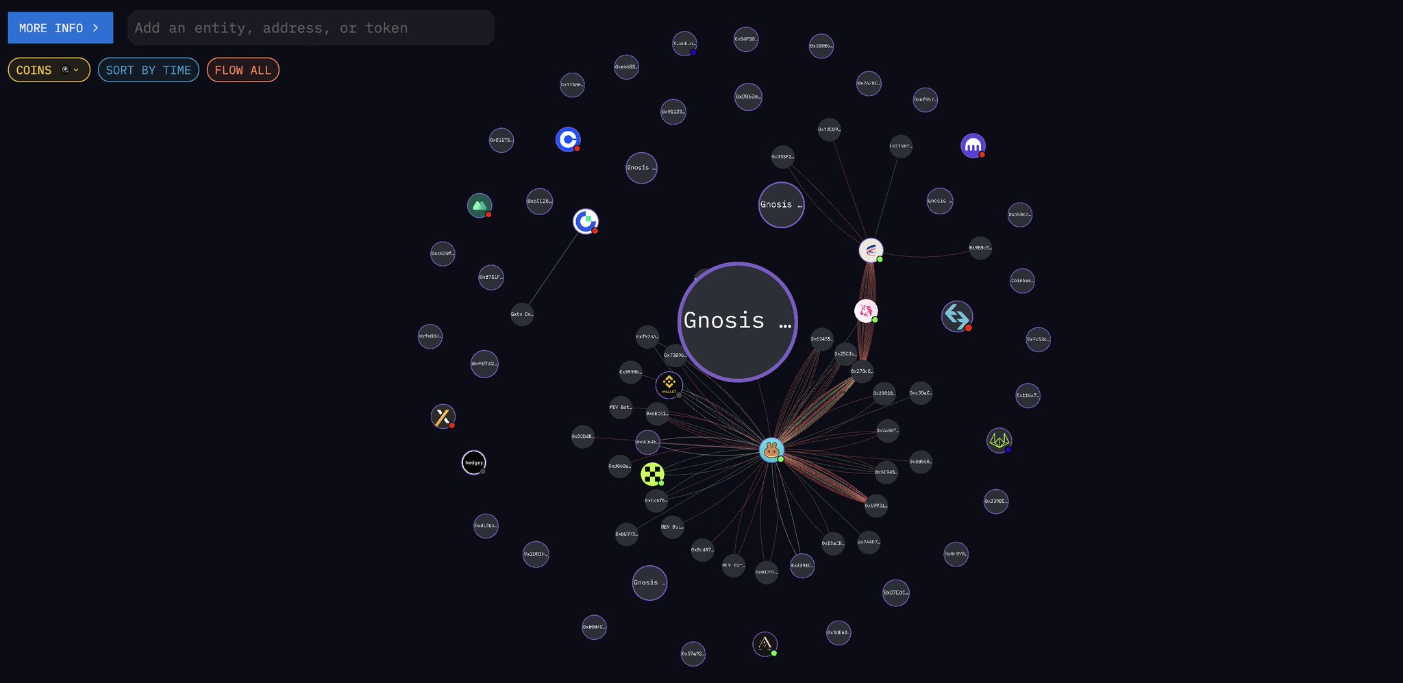The width and height of the screenshot is (1403, 683).
Task: Select the pink Uniswap unicorn node
Action: [x=867, y=311]
